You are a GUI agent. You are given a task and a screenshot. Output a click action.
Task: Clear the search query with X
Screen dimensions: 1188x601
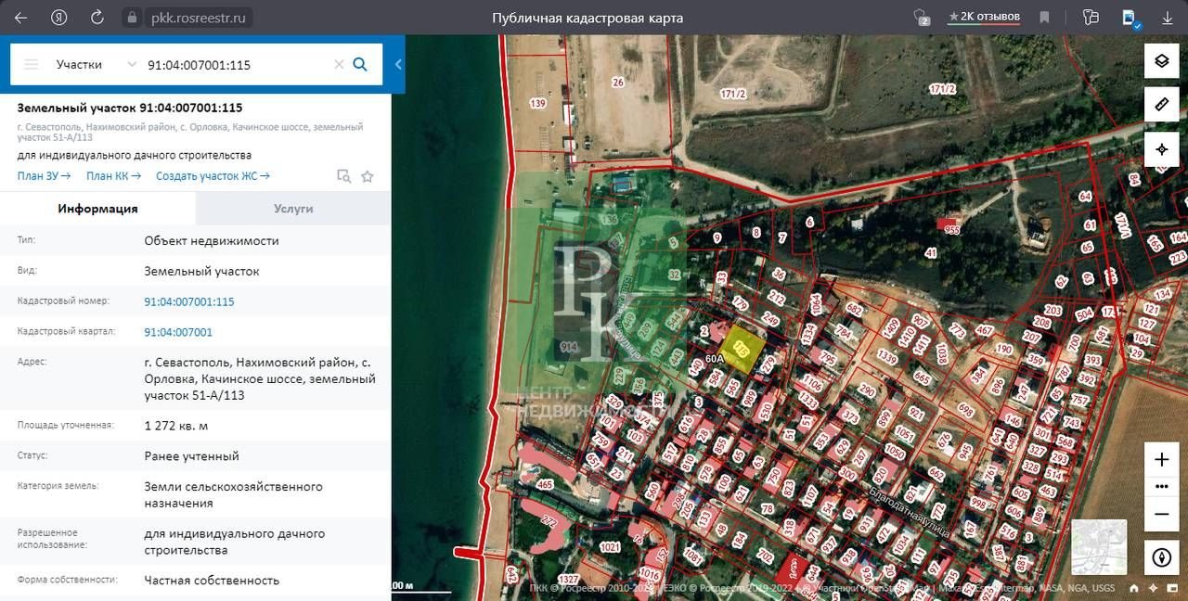(x=339, y=64)
